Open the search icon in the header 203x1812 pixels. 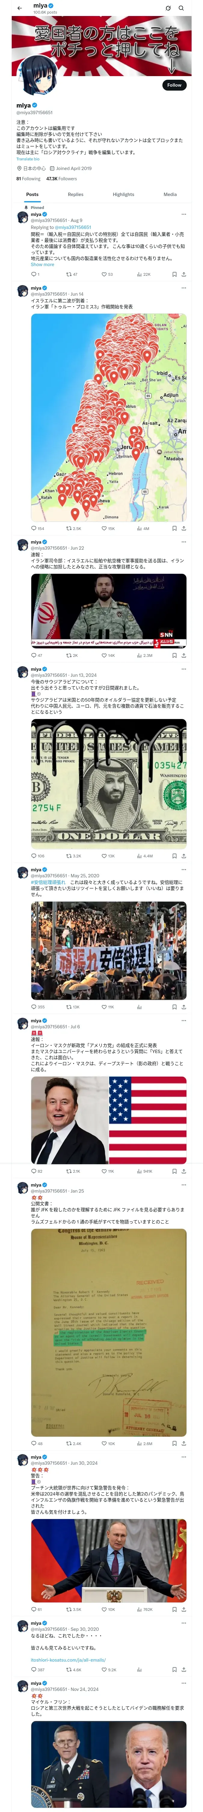(x=181, y=8)
